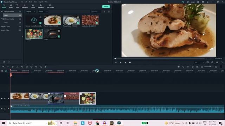Click the timeline zoom slider handle
The height and width of the screenshot is (126, 225).
pyautogui.click(x=210, y=67)
